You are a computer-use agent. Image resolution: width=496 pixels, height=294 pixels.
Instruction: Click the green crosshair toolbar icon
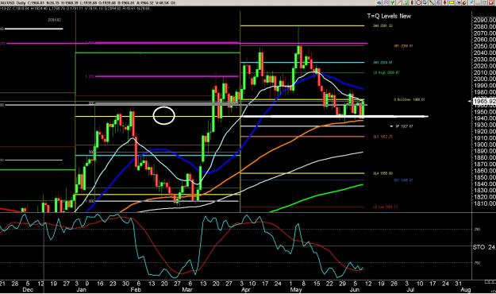tap(393, 2)
